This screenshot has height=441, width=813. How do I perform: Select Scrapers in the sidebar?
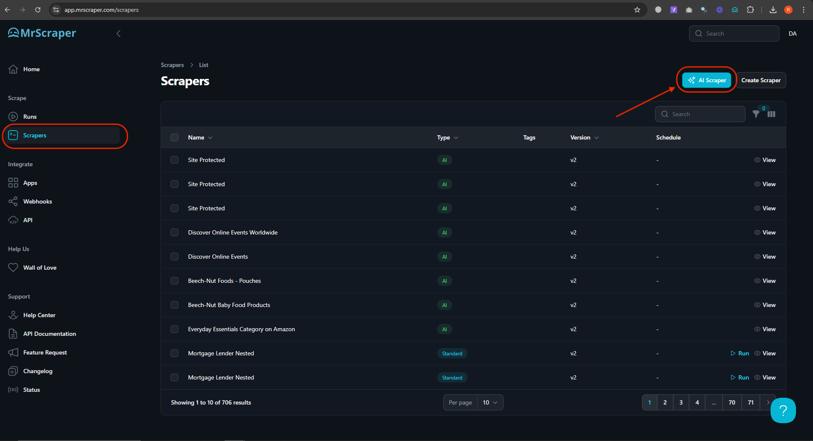[64, 135]
